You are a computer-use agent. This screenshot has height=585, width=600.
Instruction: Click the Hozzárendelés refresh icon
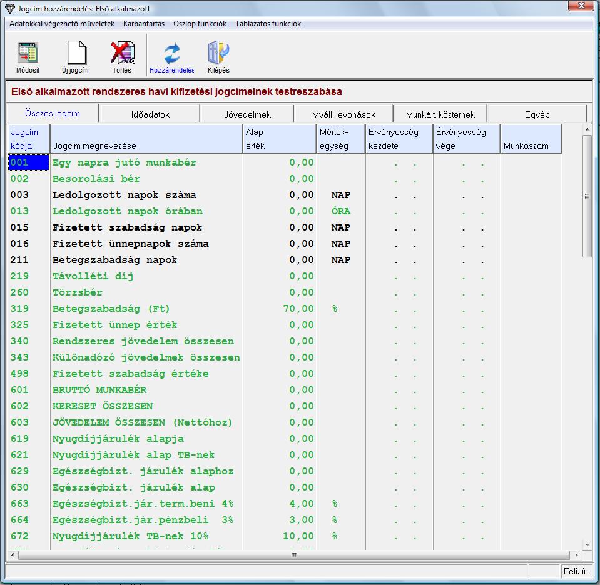pos(171,54)
